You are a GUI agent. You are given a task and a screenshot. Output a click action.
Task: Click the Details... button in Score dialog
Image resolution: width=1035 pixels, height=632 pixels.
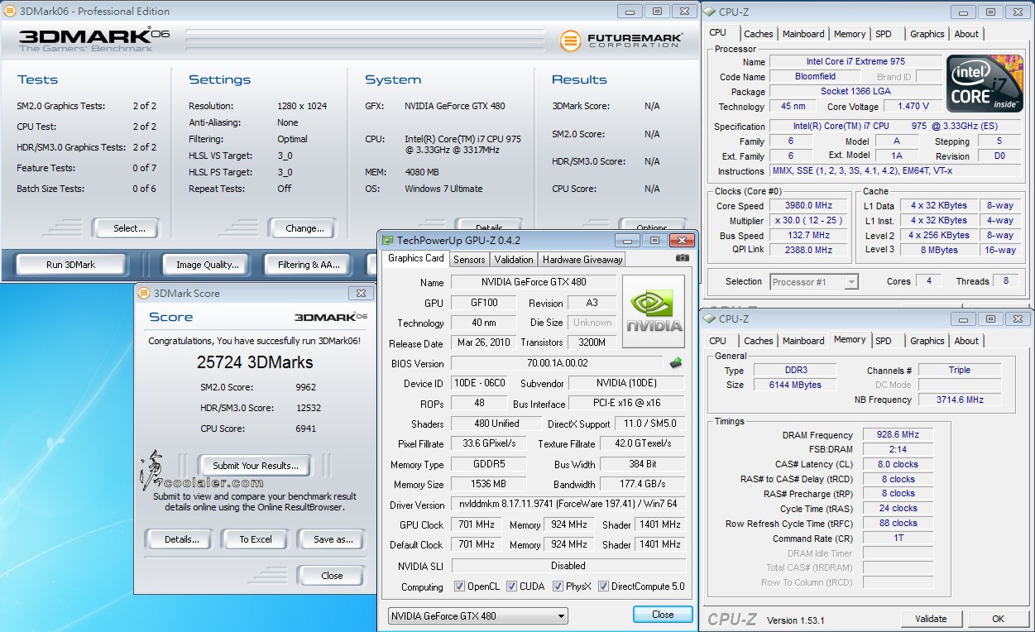(181, 539)
